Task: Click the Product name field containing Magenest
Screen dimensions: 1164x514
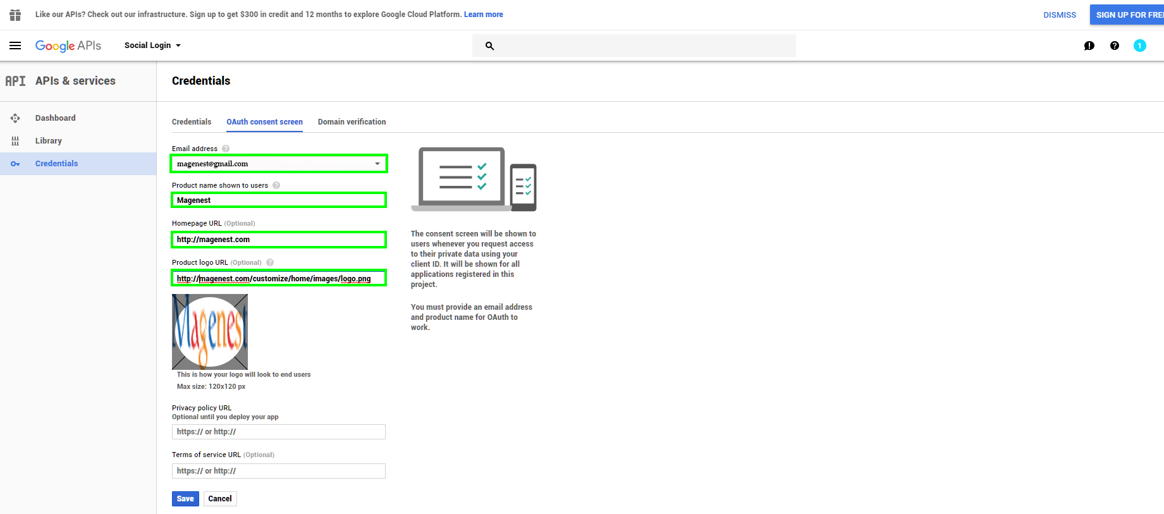Action: [x=279, y=200]
